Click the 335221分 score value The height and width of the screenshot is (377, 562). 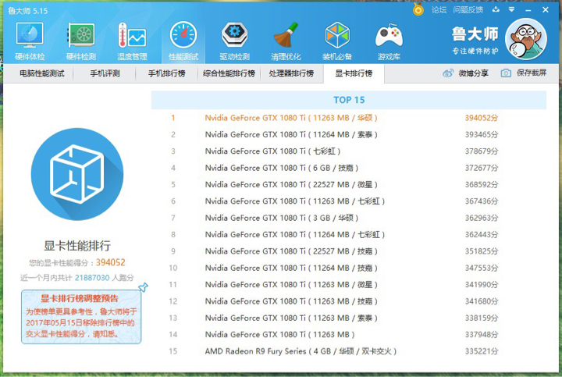tap(482, 351)
